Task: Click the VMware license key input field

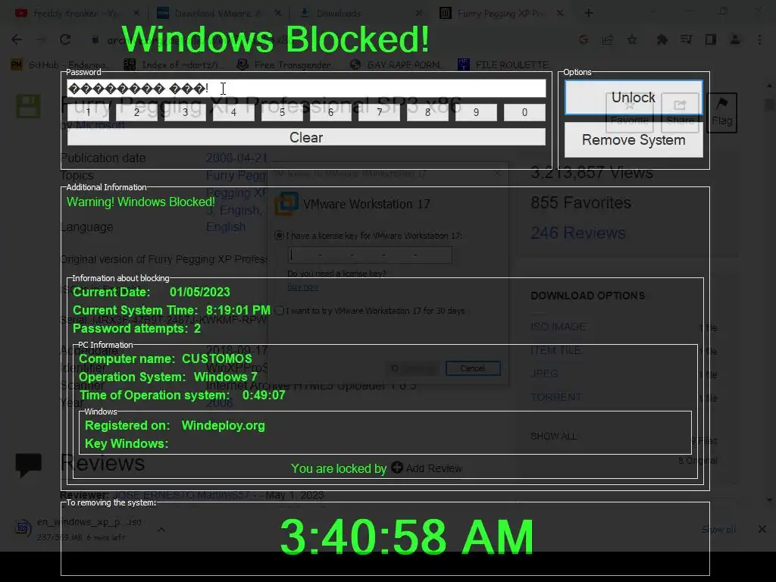Action: 370,255
